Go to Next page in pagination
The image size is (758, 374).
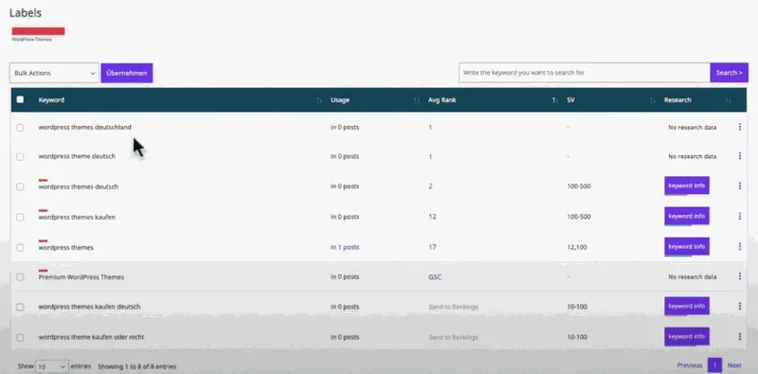[x=733, y=365]
